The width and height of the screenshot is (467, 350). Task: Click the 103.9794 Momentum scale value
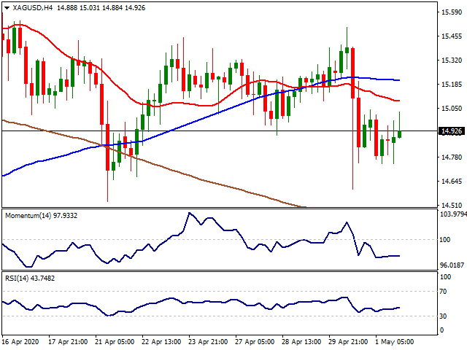click(453, 214)
